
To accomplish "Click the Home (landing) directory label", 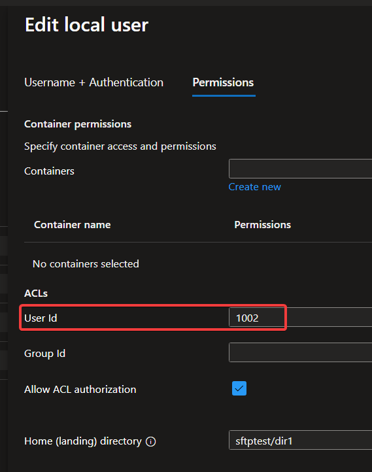I will (x=83, y=441).
